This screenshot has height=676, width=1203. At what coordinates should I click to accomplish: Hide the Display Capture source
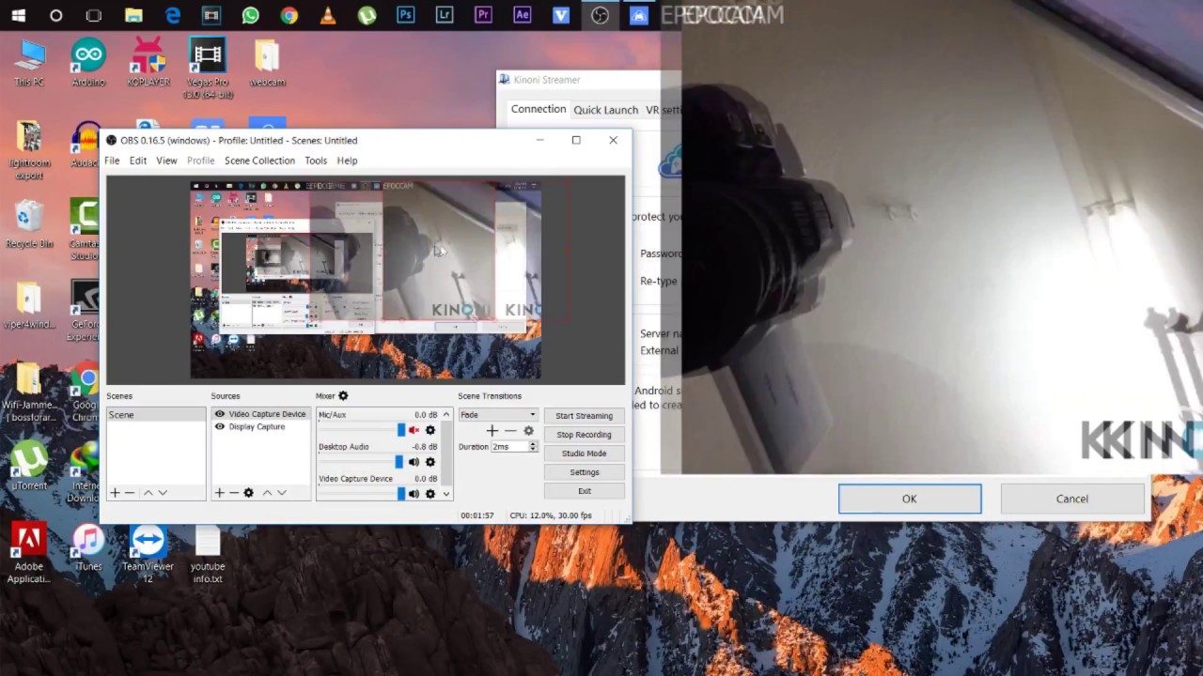[220, 426]
